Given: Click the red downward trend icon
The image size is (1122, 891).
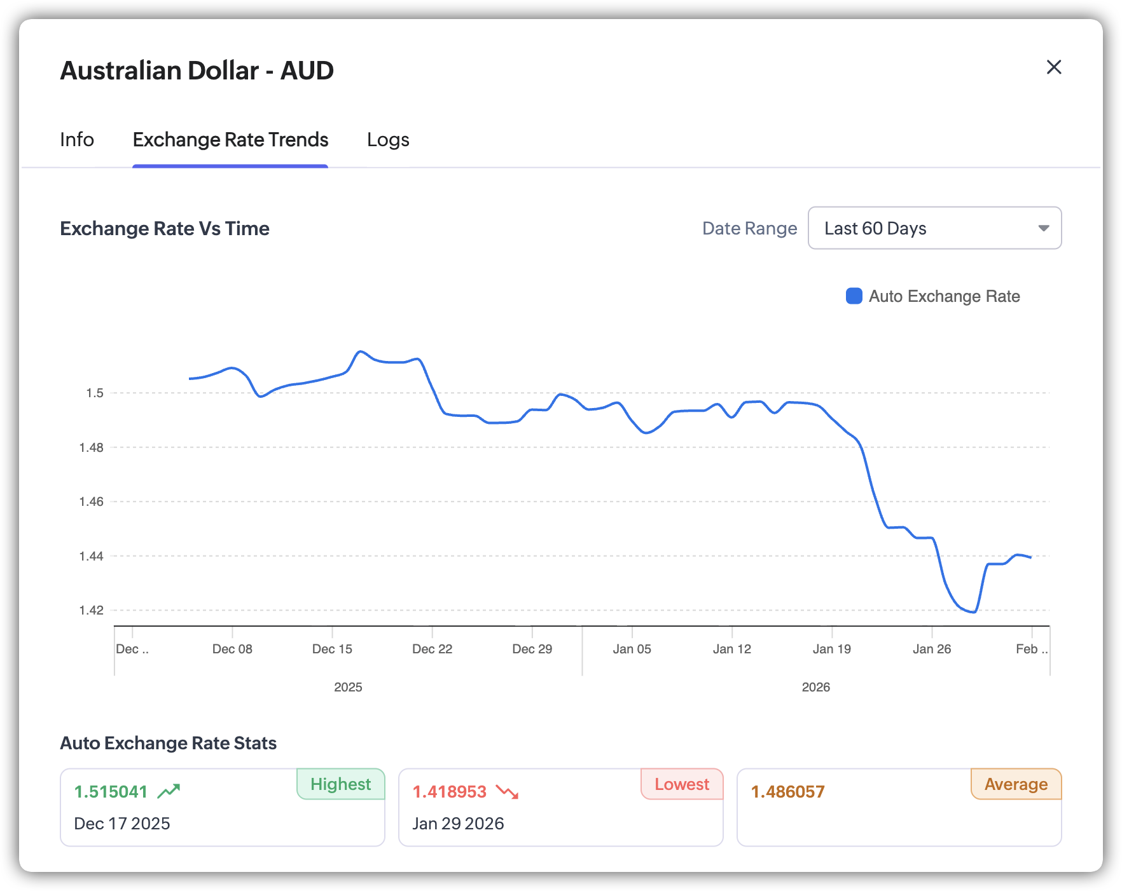Looking at the screenshot, I should tap(508, 792).
